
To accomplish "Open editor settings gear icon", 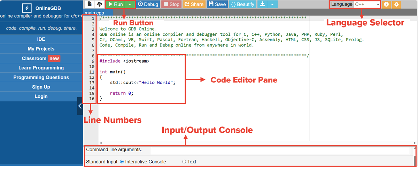I will [396, 4].
